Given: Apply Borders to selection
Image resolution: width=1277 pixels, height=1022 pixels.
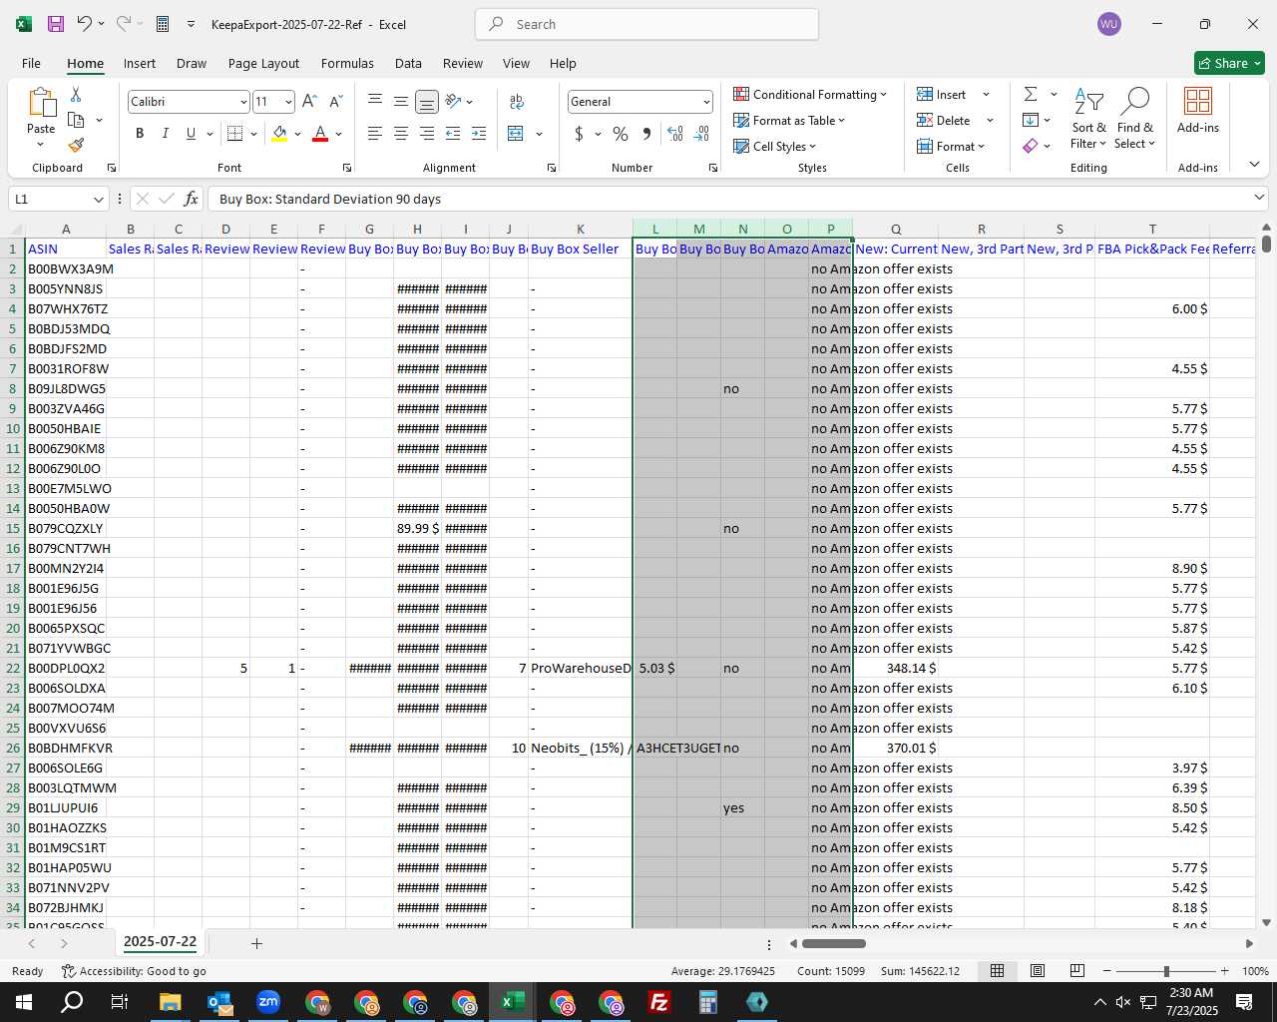Looking at the screenshot, I should pos(235,134).
